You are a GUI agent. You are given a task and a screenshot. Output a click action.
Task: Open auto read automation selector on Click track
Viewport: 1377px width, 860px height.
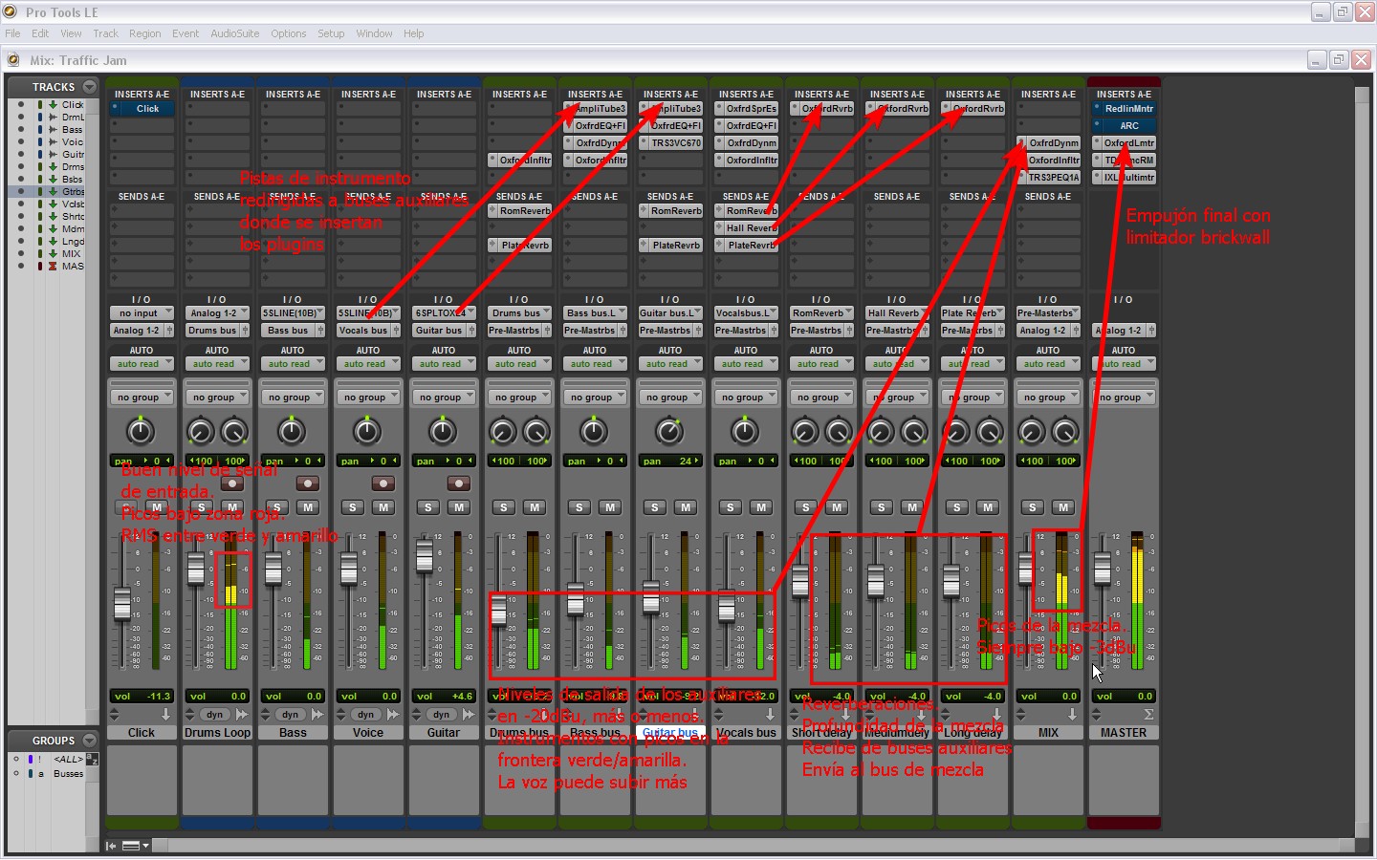(142, 364)
